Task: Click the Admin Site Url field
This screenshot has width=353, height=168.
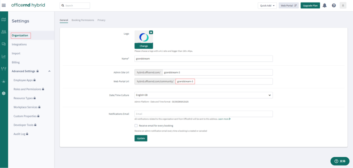Action: pyautogui.click(x=217, y=73)
